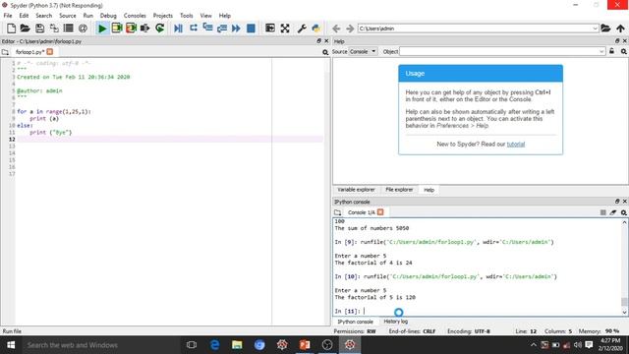Viewport: 629px width, 354px height.
Task: Place cursor on line 8 for loop
Action: 54,111
